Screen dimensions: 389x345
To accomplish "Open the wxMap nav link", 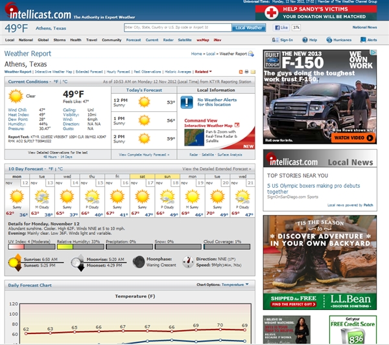I will point(203,40).
